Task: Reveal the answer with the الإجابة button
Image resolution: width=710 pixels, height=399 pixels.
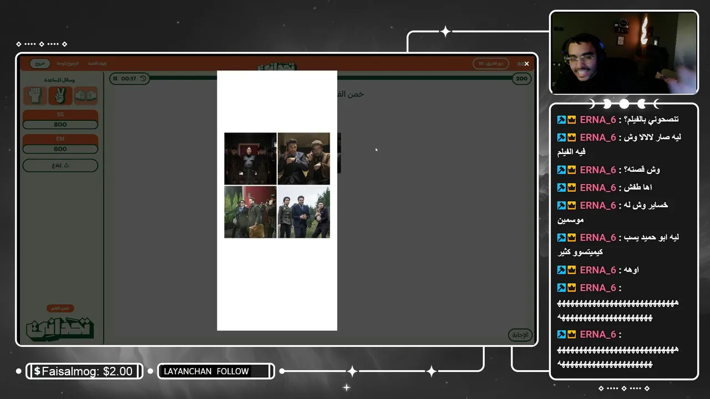Action: [x=520, y=335]
